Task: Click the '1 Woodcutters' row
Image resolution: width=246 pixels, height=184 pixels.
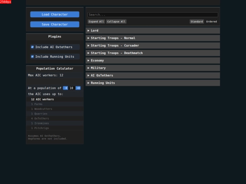Action: point(55,109)
